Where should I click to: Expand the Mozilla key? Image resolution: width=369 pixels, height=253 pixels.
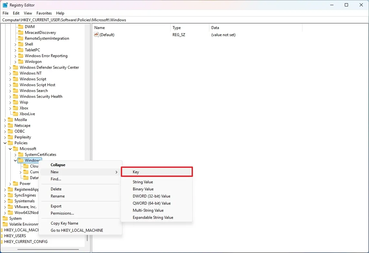click(x=5, y=119)
